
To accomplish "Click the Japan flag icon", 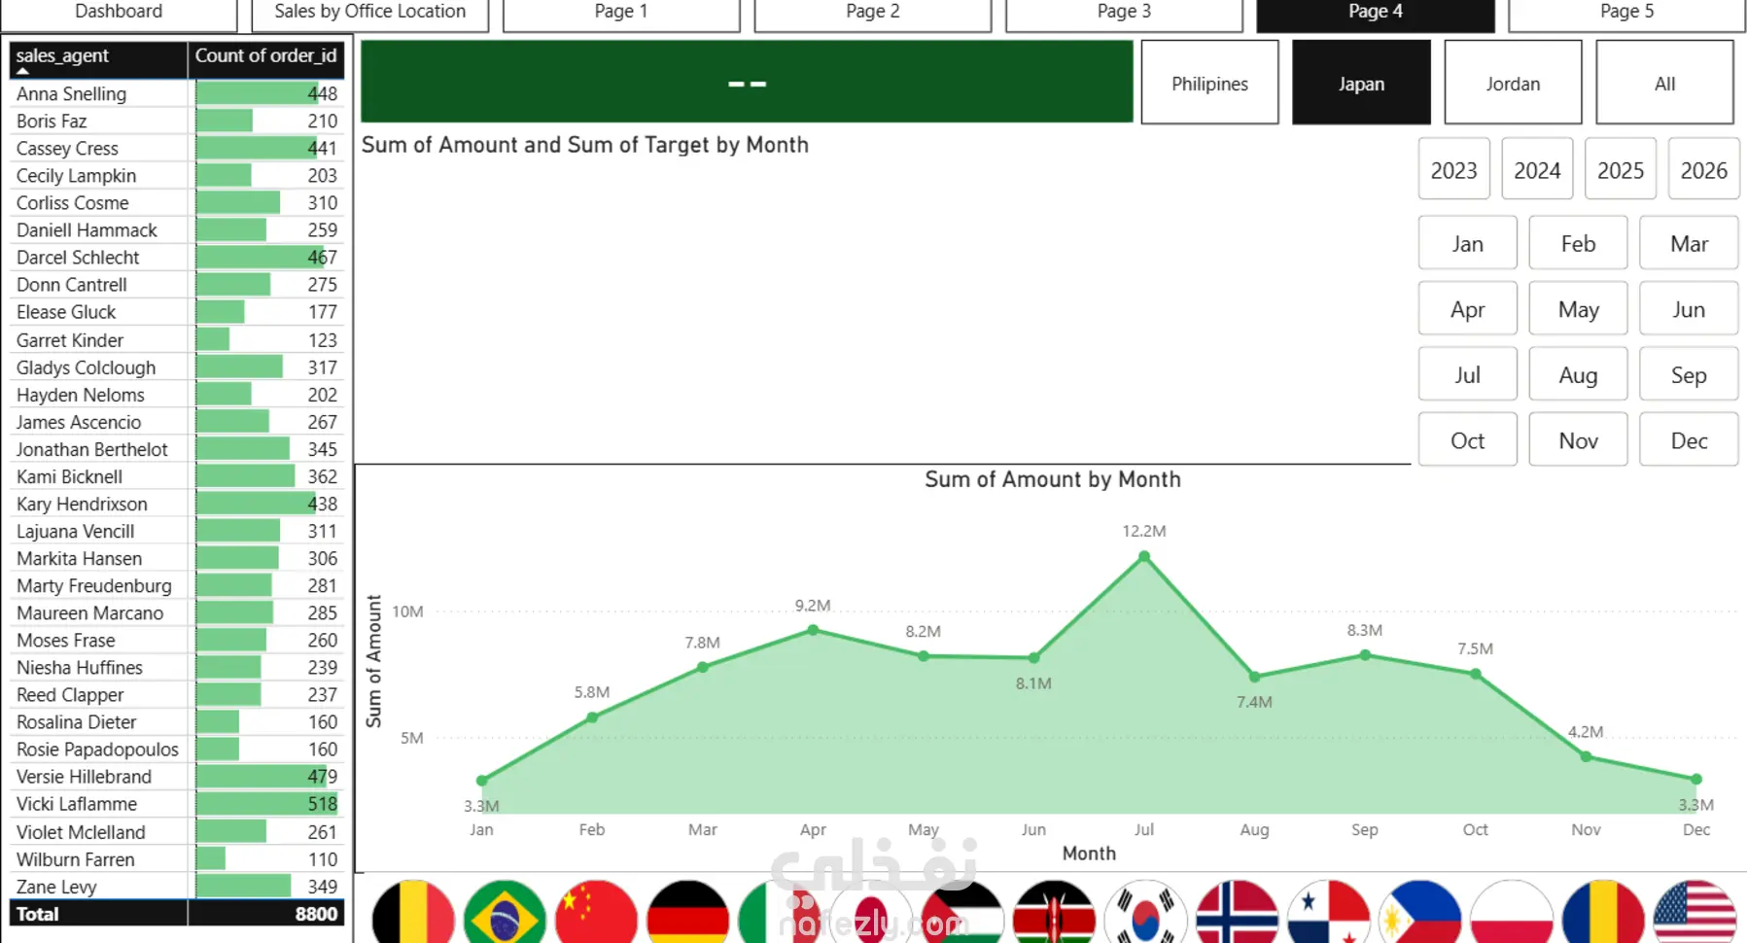I will [870, 912].
